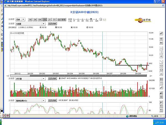
Task: Select the second-to-last retracement levels icon
Action: [x=161, y=106]
